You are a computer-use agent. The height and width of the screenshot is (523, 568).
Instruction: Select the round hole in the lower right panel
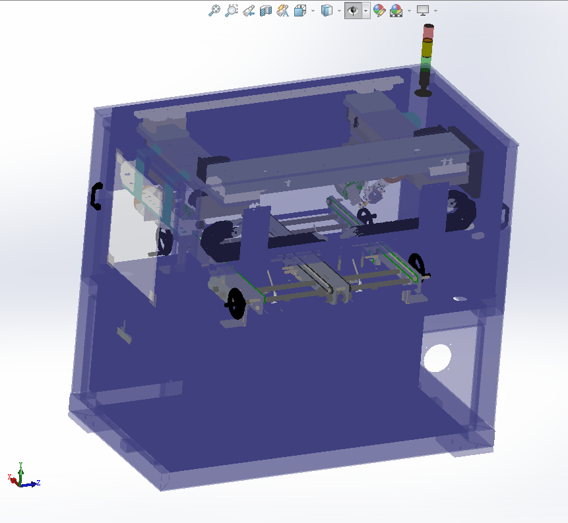(x=437, y=358)
